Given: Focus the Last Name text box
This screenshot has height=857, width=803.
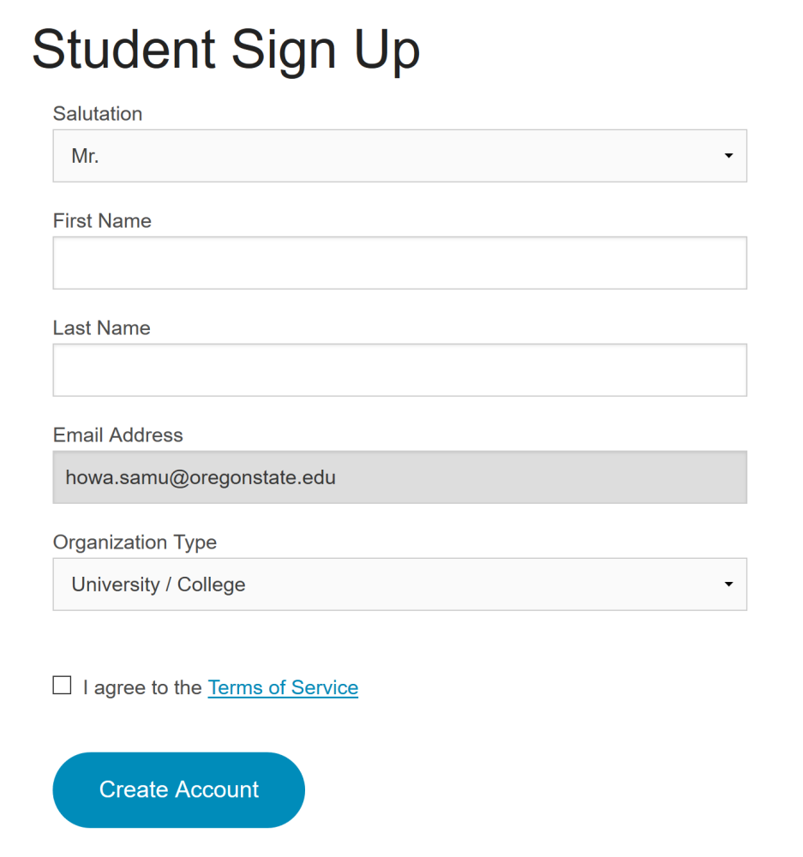Looking at the screenshot, I should [x=399, y=370].
